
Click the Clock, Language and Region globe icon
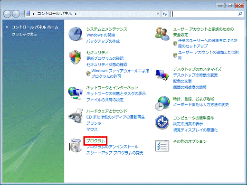[x=162, y=103]
